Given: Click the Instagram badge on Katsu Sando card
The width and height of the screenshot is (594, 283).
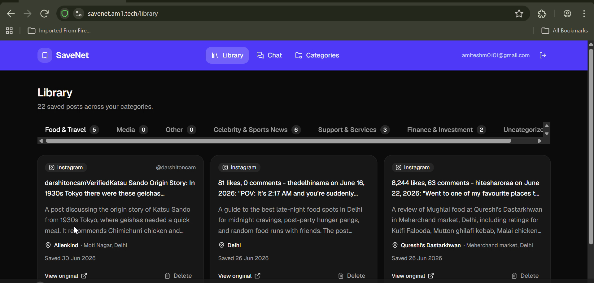Looking at the screenshot, I should tap(66, 167).
